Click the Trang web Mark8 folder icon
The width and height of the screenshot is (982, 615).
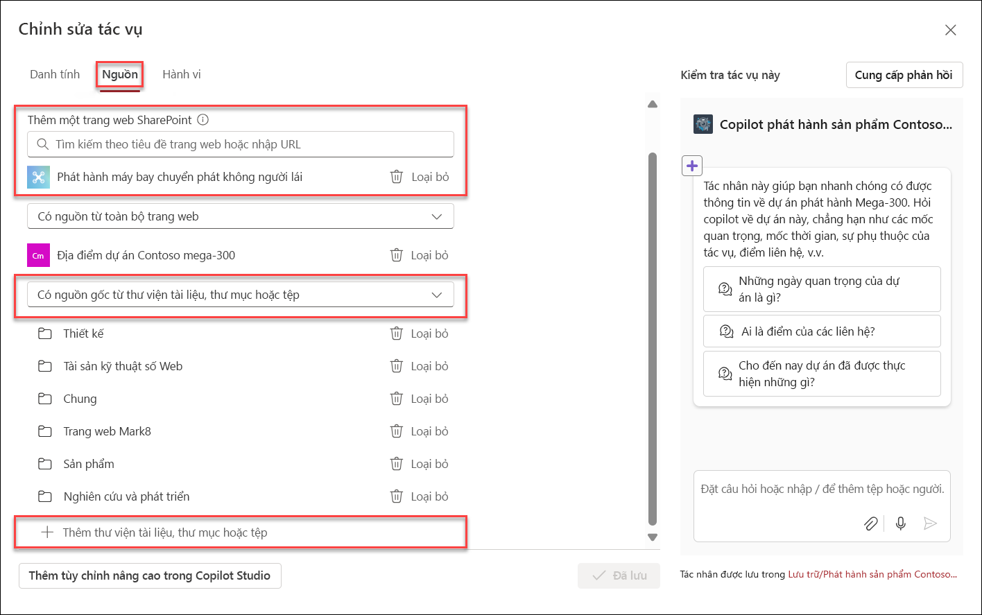45,431
